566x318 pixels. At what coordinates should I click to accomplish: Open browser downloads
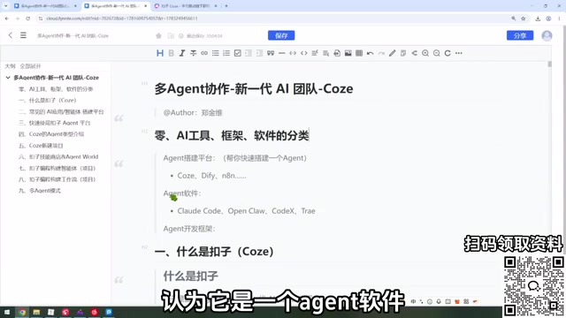pos(538,19)
